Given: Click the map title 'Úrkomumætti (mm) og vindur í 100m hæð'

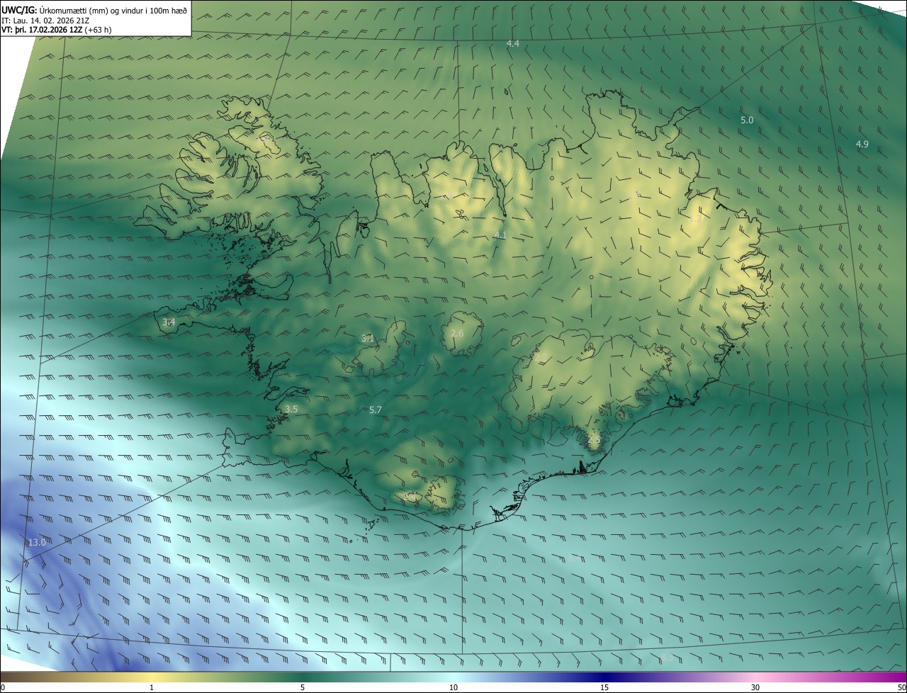Looking at the screenshot, I should click(x=112, y=10).
